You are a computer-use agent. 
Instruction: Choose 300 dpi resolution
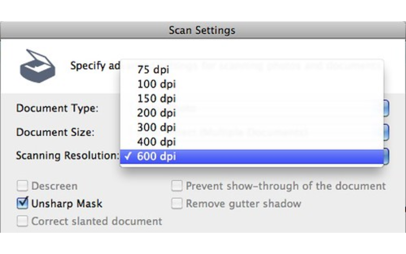156,127
